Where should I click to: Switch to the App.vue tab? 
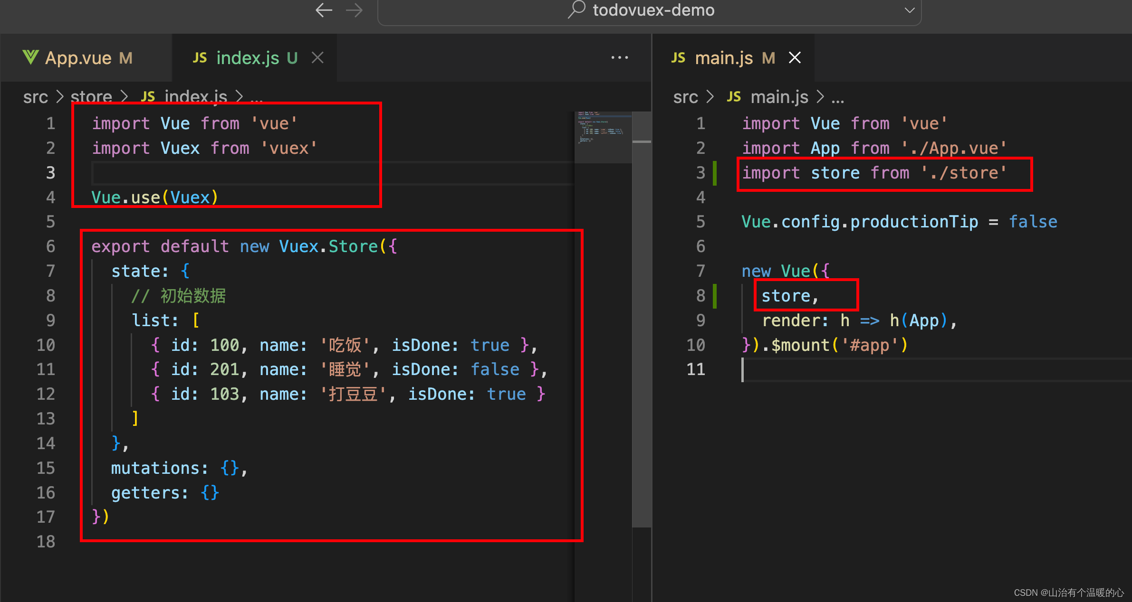pyautogui.click(x=78, y=58)
